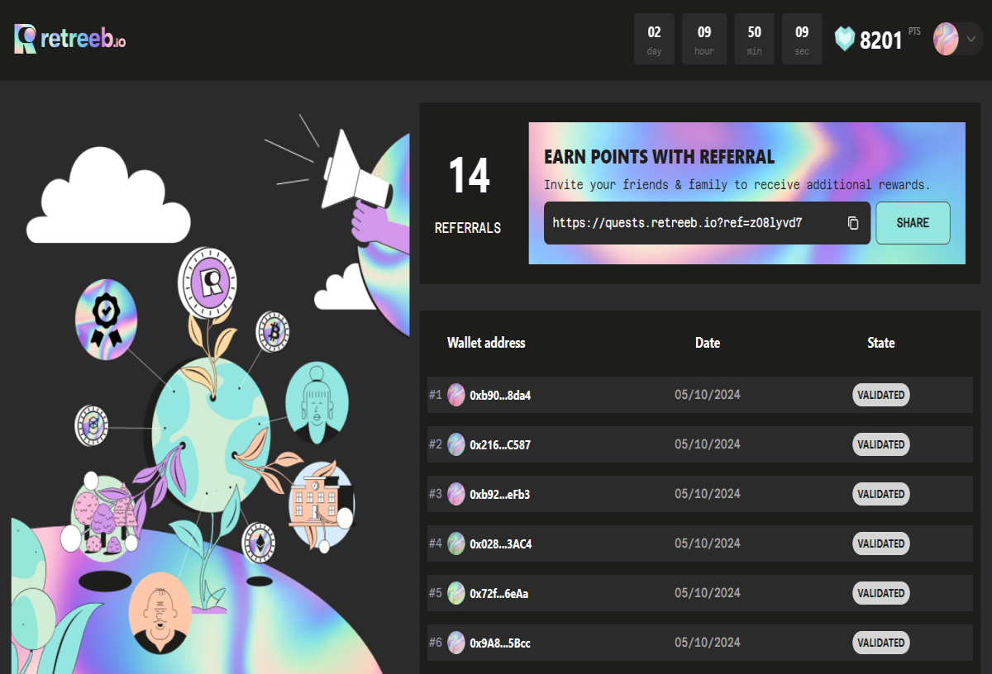Click the Date column header

[708, 343]
